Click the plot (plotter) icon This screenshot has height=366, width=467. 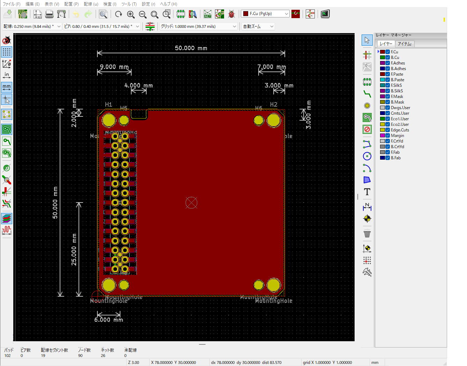click(x=61, y=14)
